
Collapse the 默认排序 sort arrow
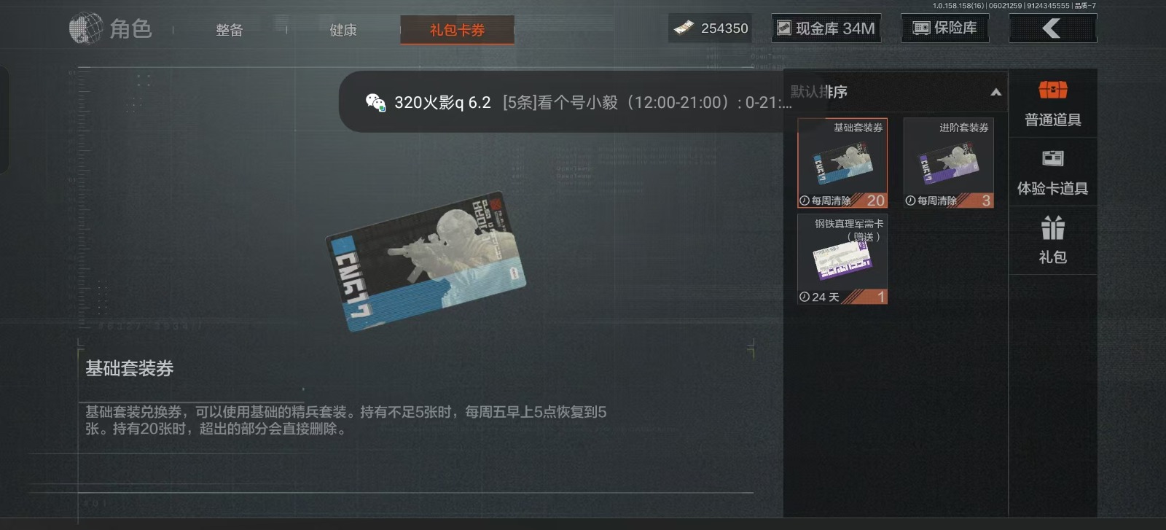point(995,92)
